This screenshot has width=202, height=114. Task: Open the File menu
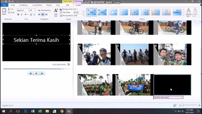(4, 5)
